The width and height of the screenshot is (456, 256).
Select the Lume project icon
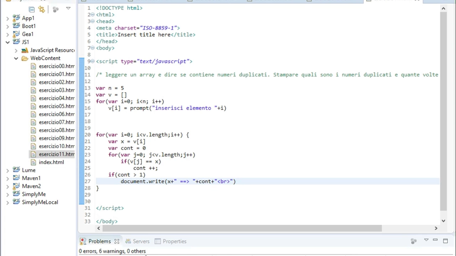[16, 170]
